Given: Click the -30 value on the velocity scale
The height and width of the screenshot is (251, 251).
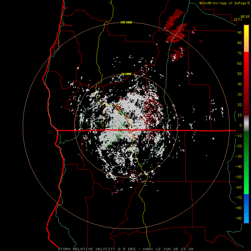Looking at the screenshot, I should pos(238,156).
